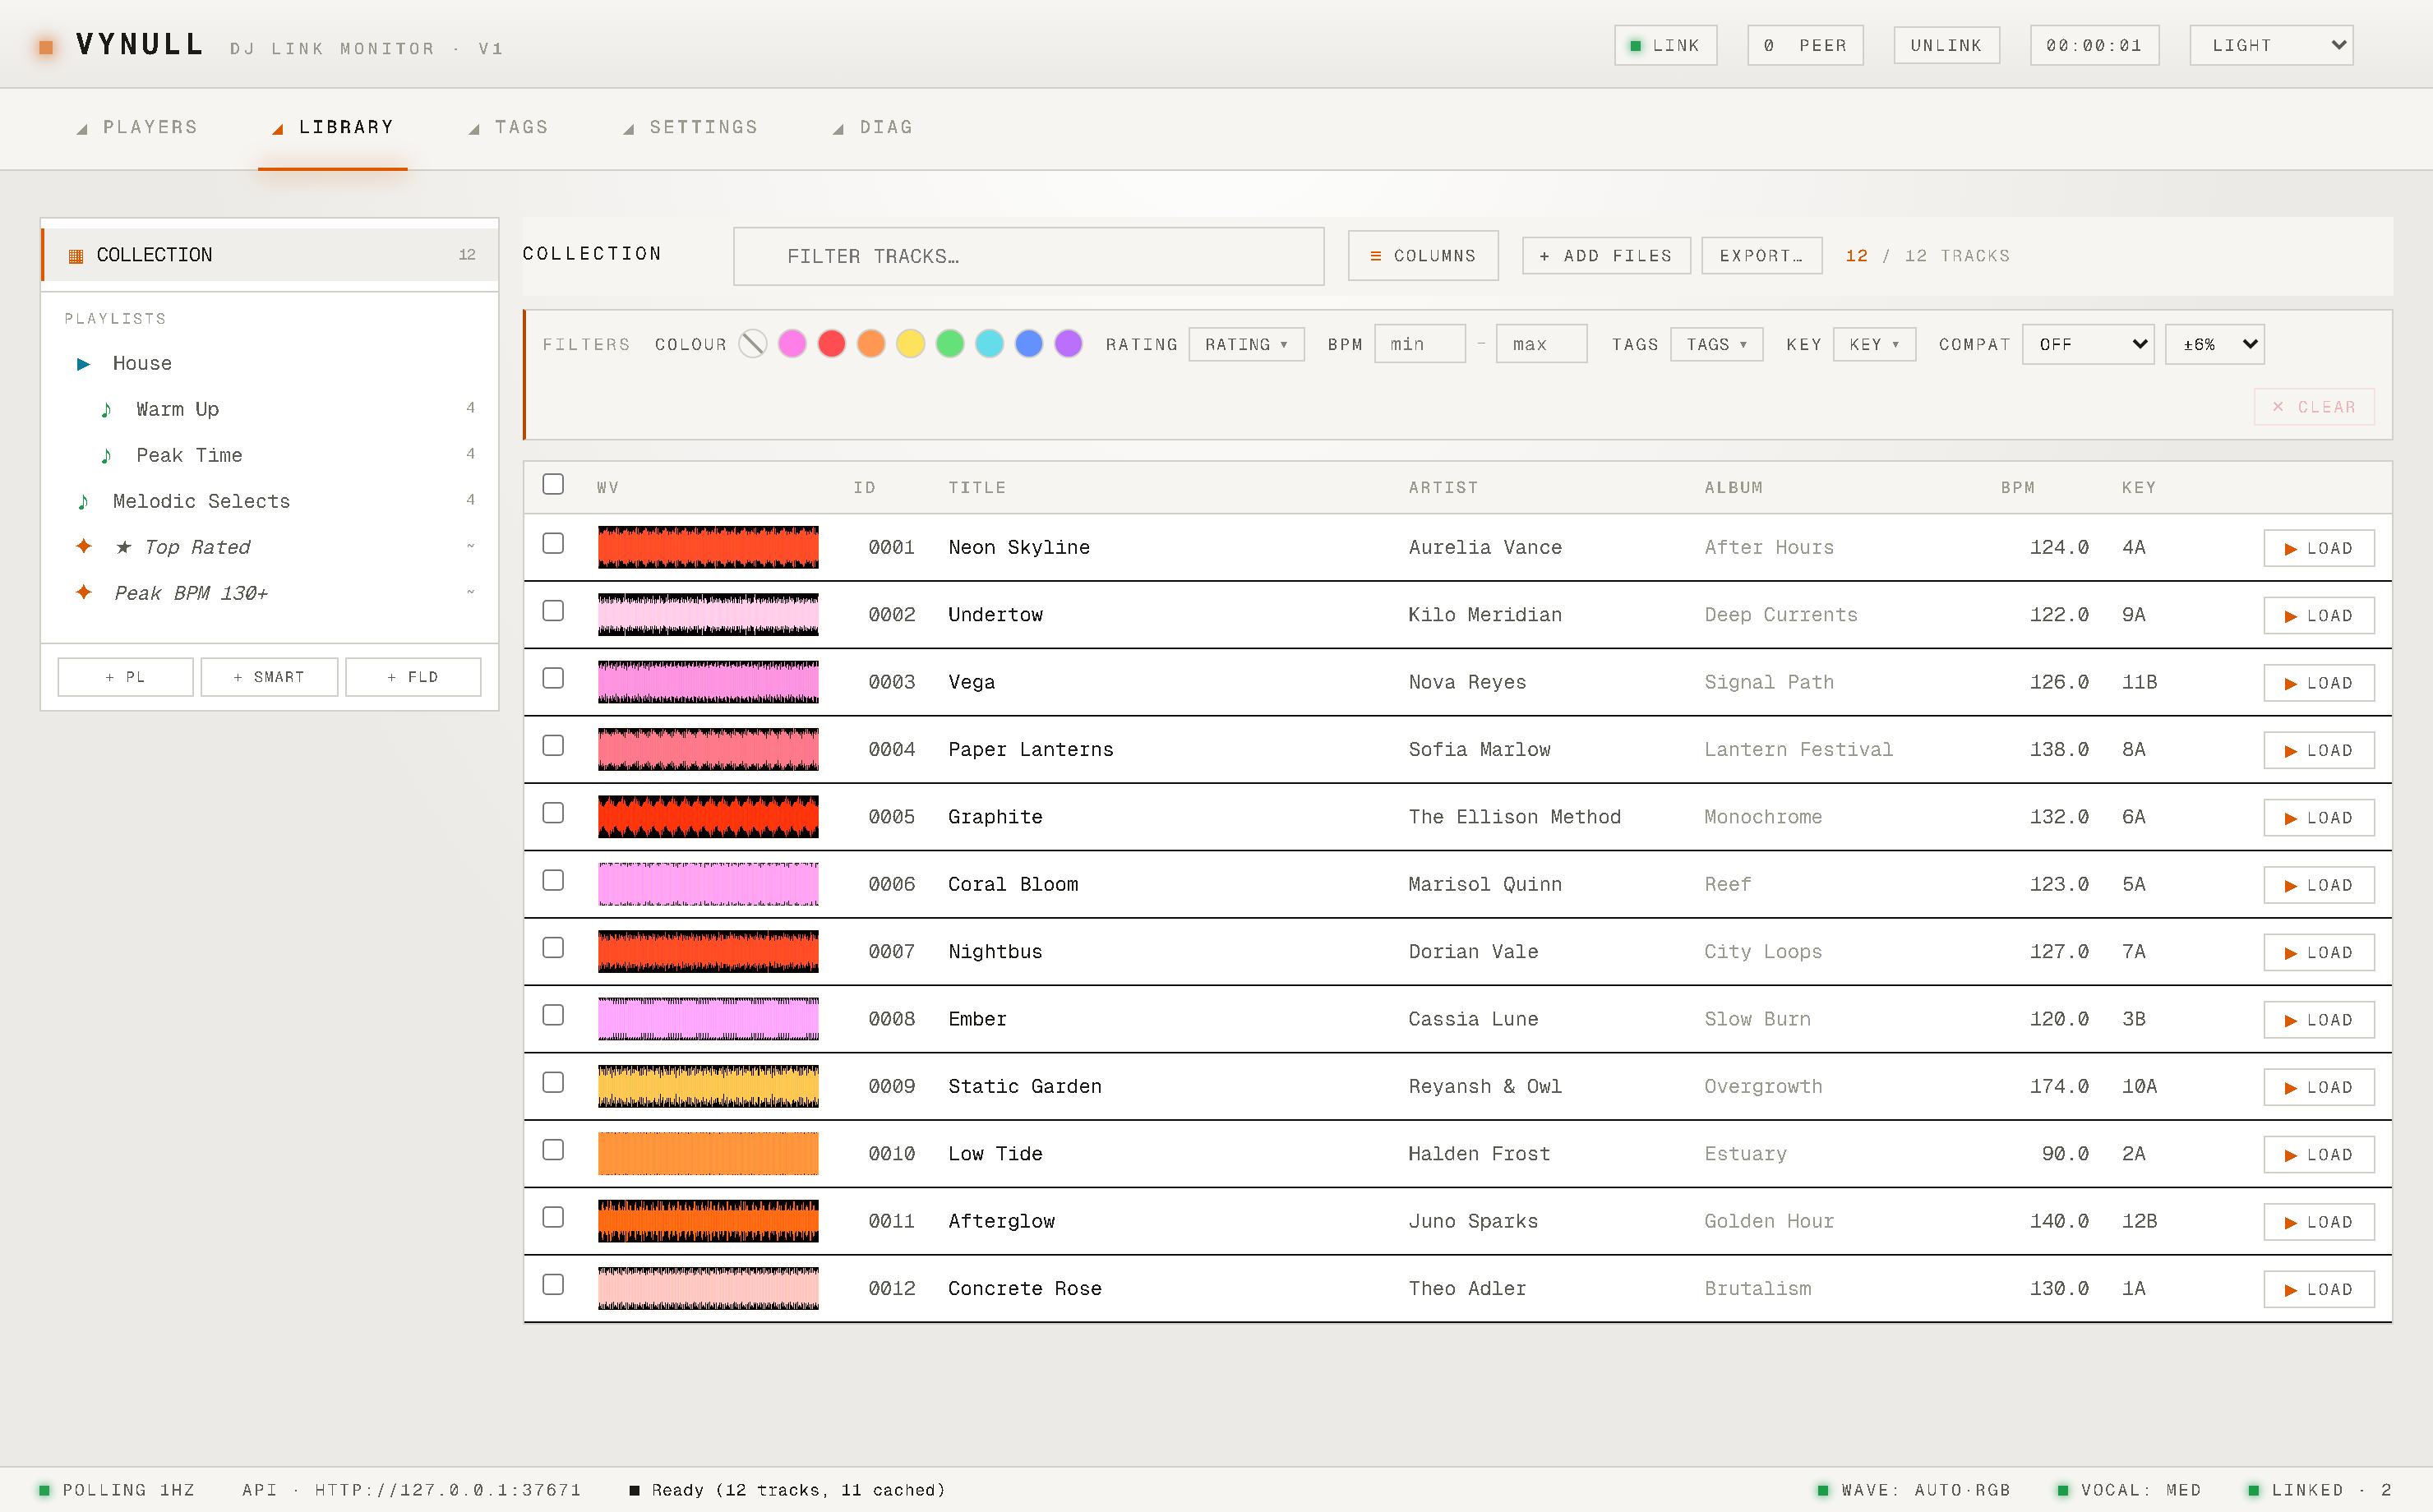Open the LIGHT theme dropdown
Viewport: 2433px width, 1512px height.
pyautogui.click(x=2271, y=45)
